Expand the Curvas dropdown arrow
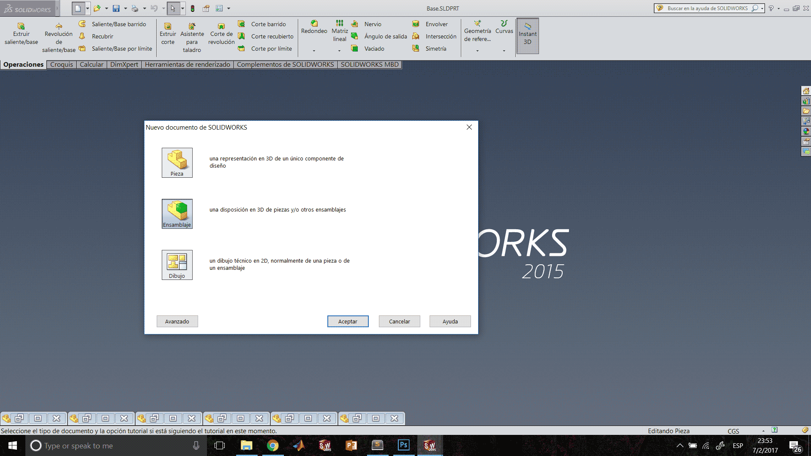This screenshot has width=811, height=456. pos(504,51)
